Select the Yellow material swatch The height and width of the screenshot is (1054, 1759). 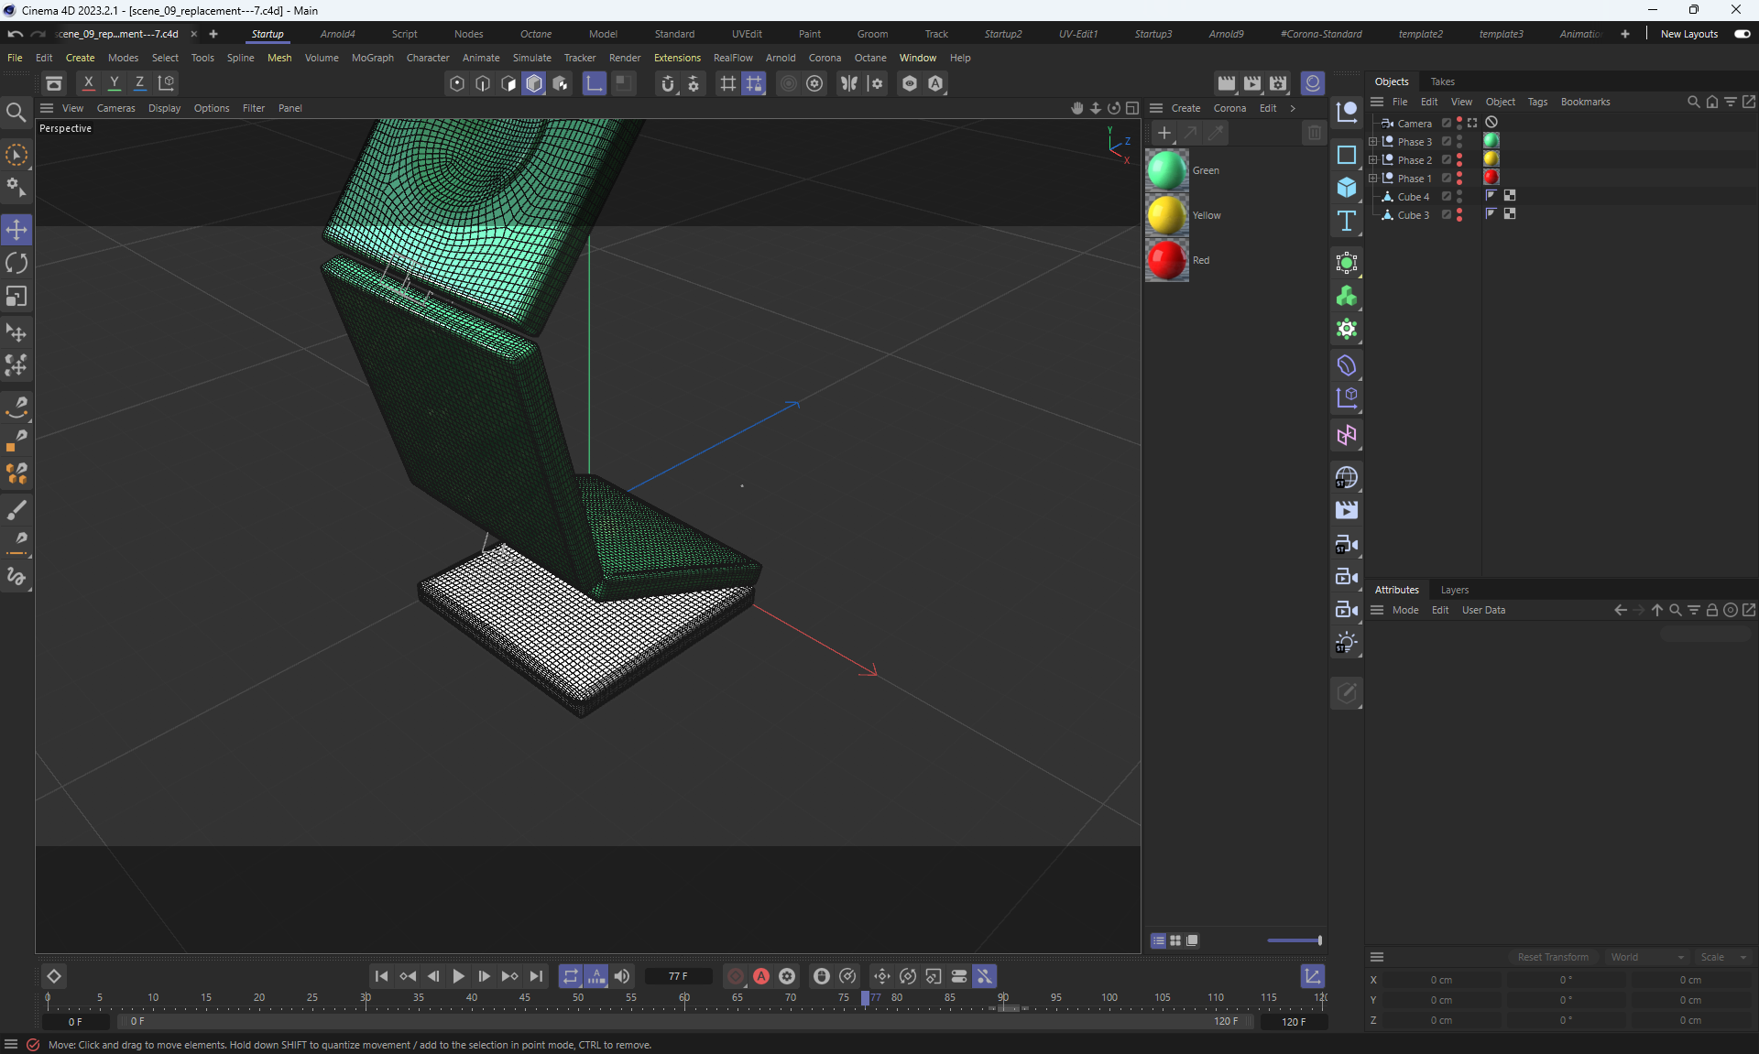[1166, 215]
